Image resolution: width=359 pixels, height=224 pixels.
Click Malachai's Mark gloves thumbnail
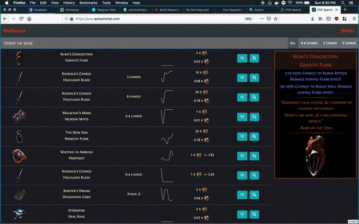19,116
